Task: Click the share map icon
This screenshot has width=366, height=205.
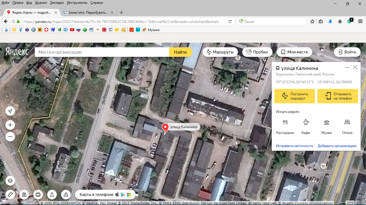Action: click(52, 194)
